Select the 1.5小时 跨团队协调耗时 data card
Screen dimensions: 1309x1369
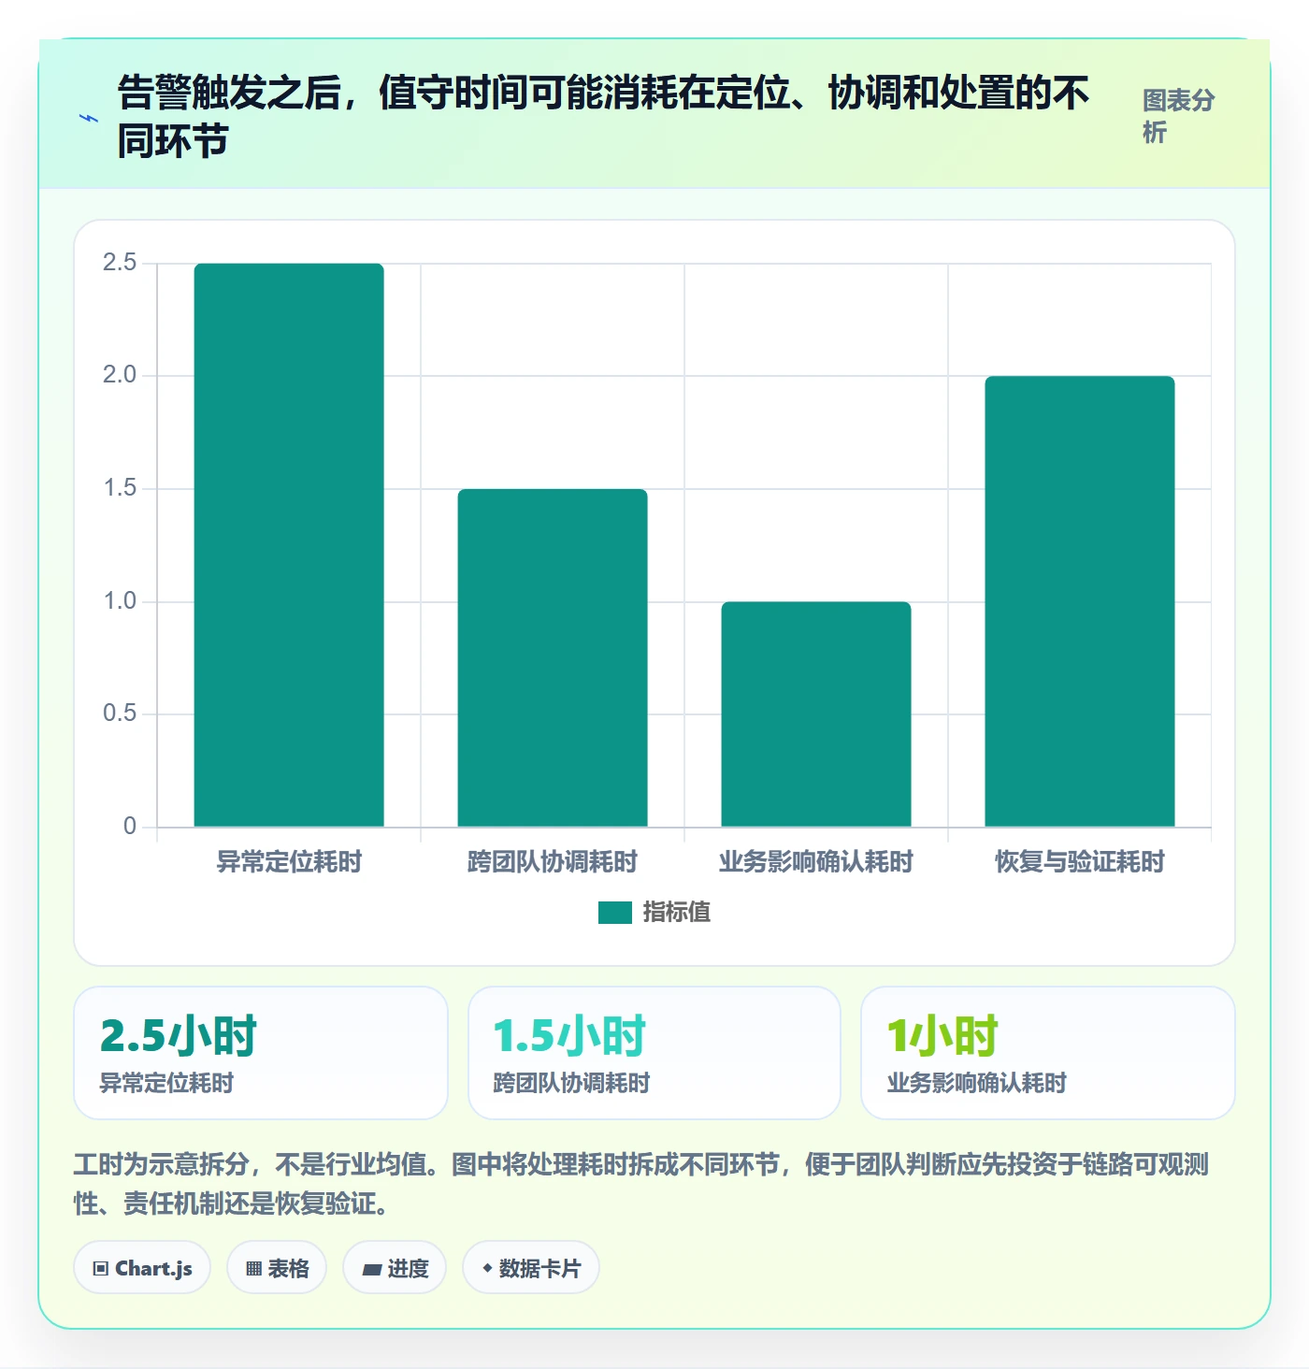[x=654, y=1053]
